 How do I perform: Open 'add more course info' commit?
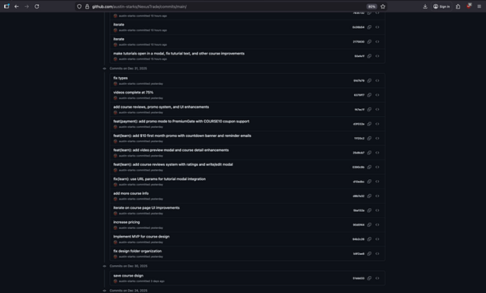131,193
